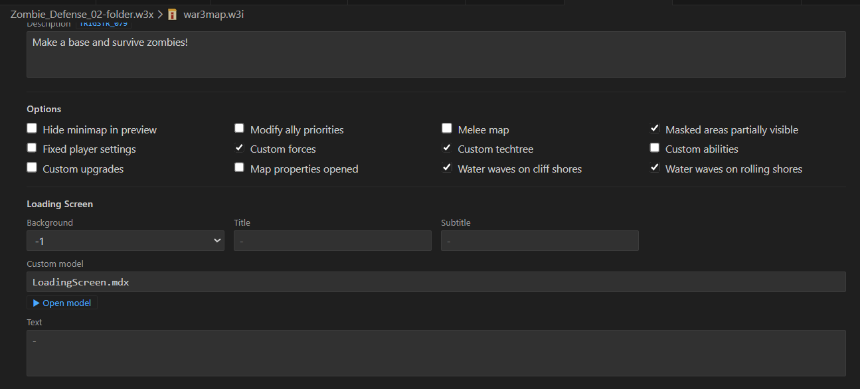Open the Background dropdown showing -1
Image resolution: width=860 pixels, height=389 pixels.
(126, 240)
